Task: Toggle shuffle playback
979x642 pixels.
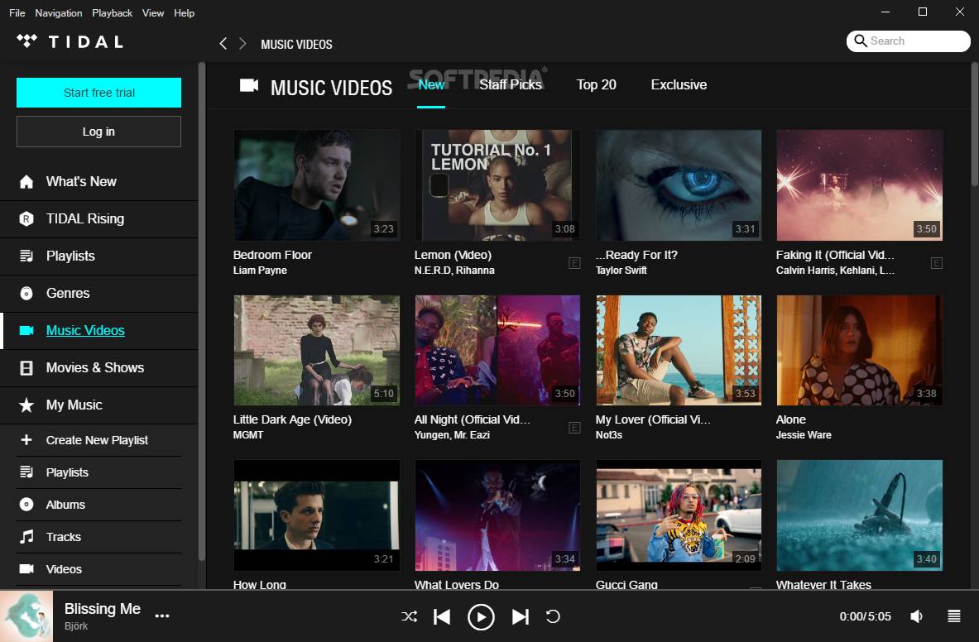Action: click(409, 616)
